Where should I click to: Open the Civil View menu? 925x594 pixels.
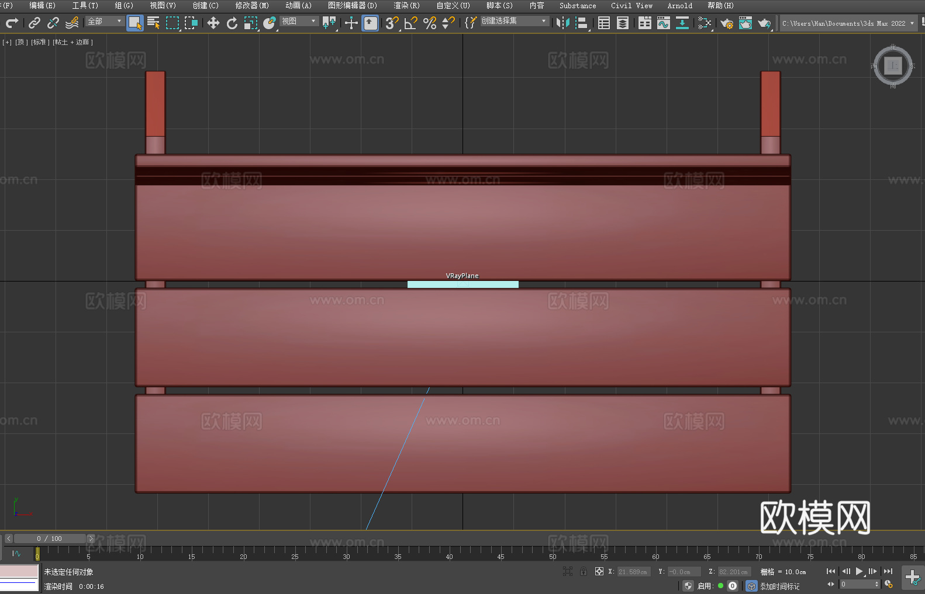(x=632, y=5)
